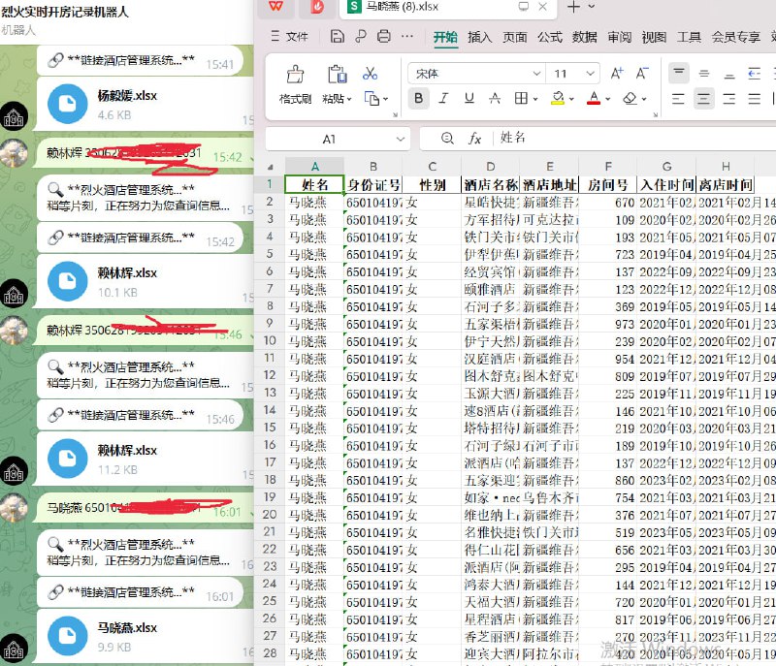Open the 文件 menu

(x=297, y=38)
